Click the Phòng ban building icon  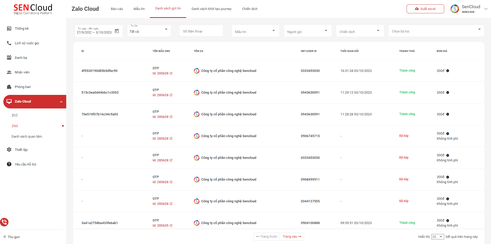[9, 87]
